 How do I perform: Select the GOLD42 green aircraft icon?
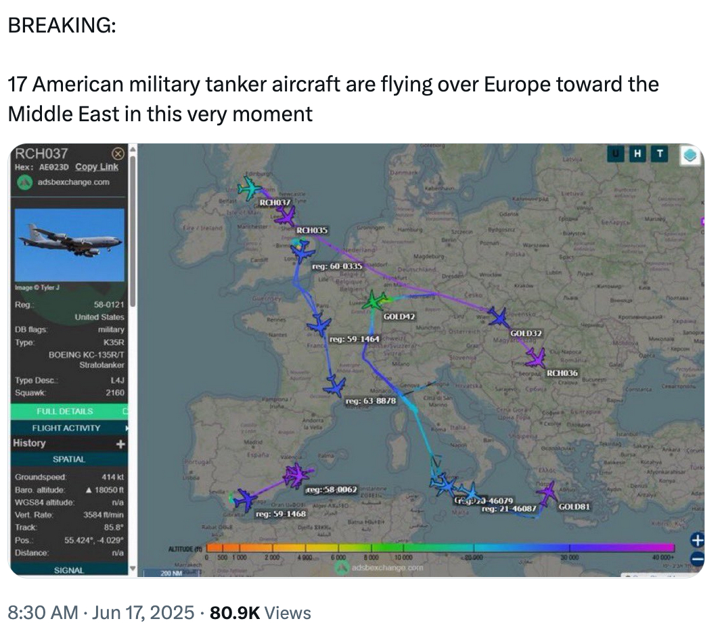click(375, 301)
